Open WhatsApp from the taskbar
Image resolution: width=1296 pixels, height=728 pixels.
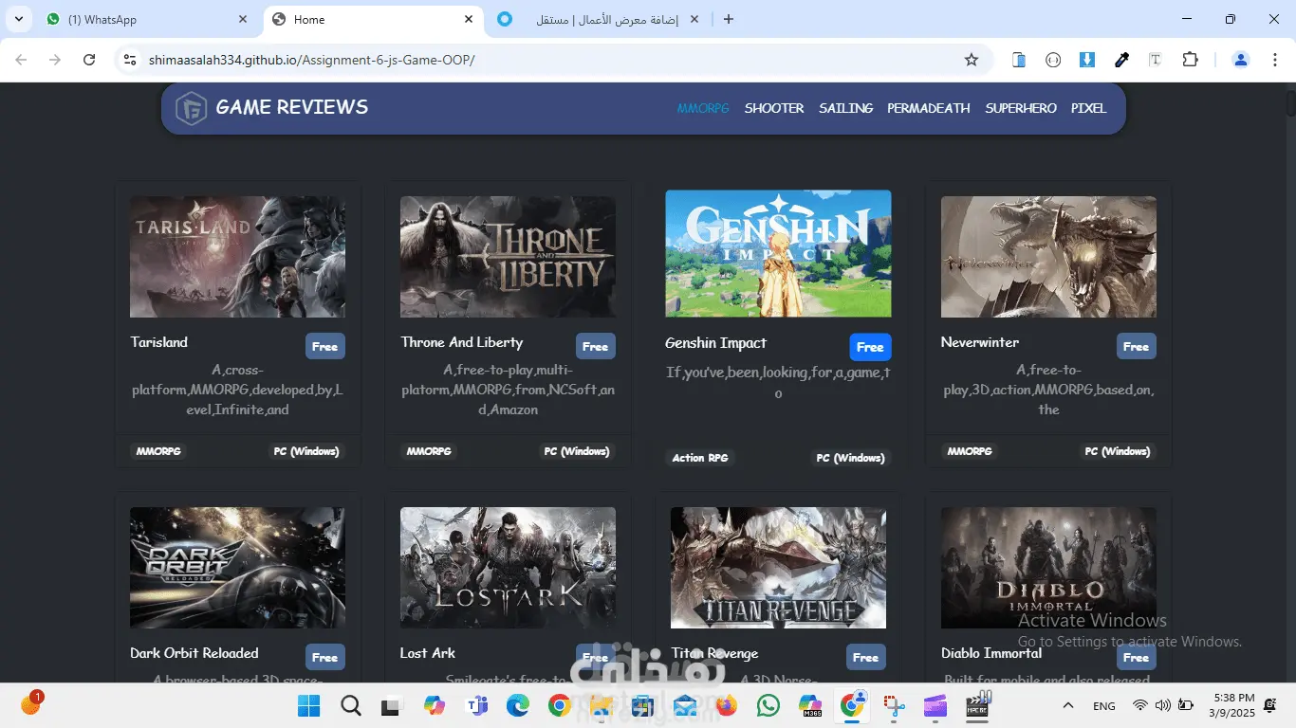point(768,706)
